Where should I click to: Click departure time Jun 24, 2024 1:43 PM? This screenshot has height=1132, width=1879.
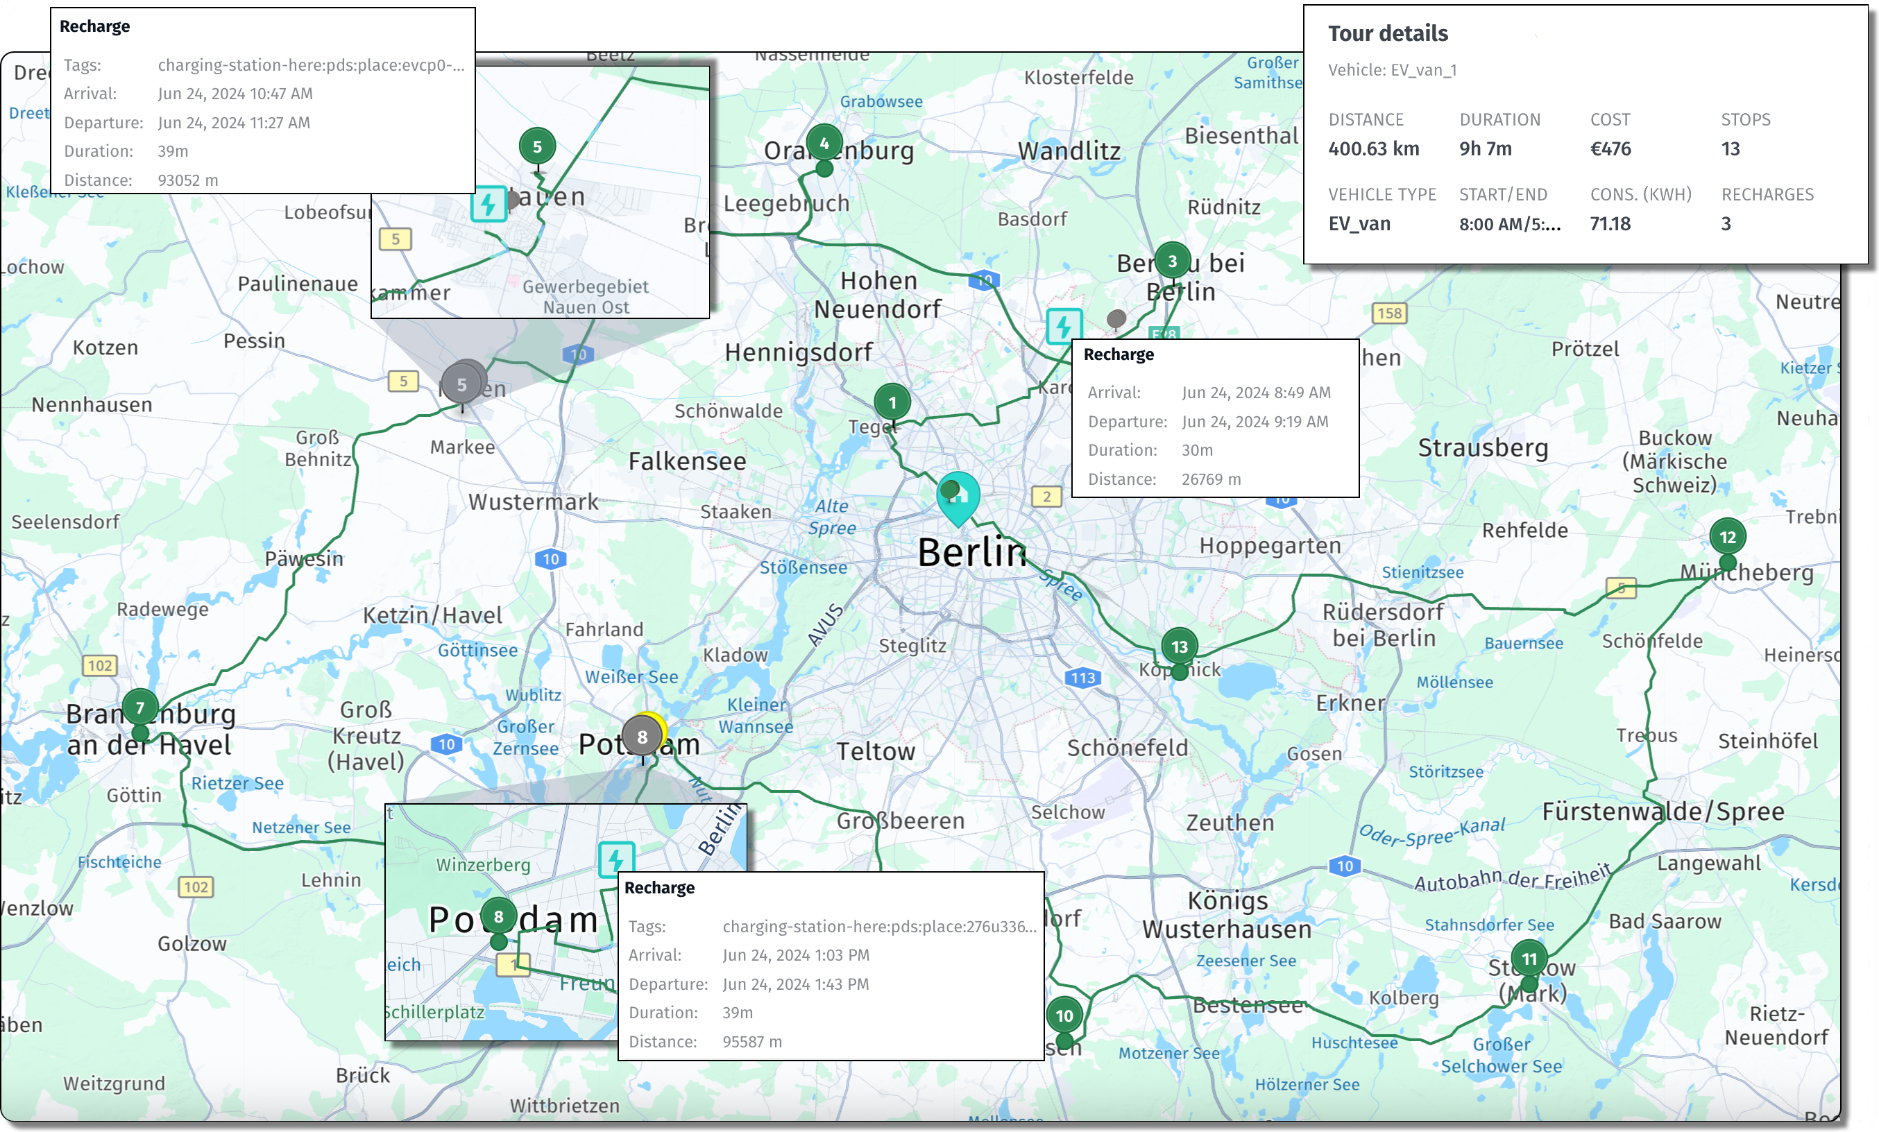[795, 984]
